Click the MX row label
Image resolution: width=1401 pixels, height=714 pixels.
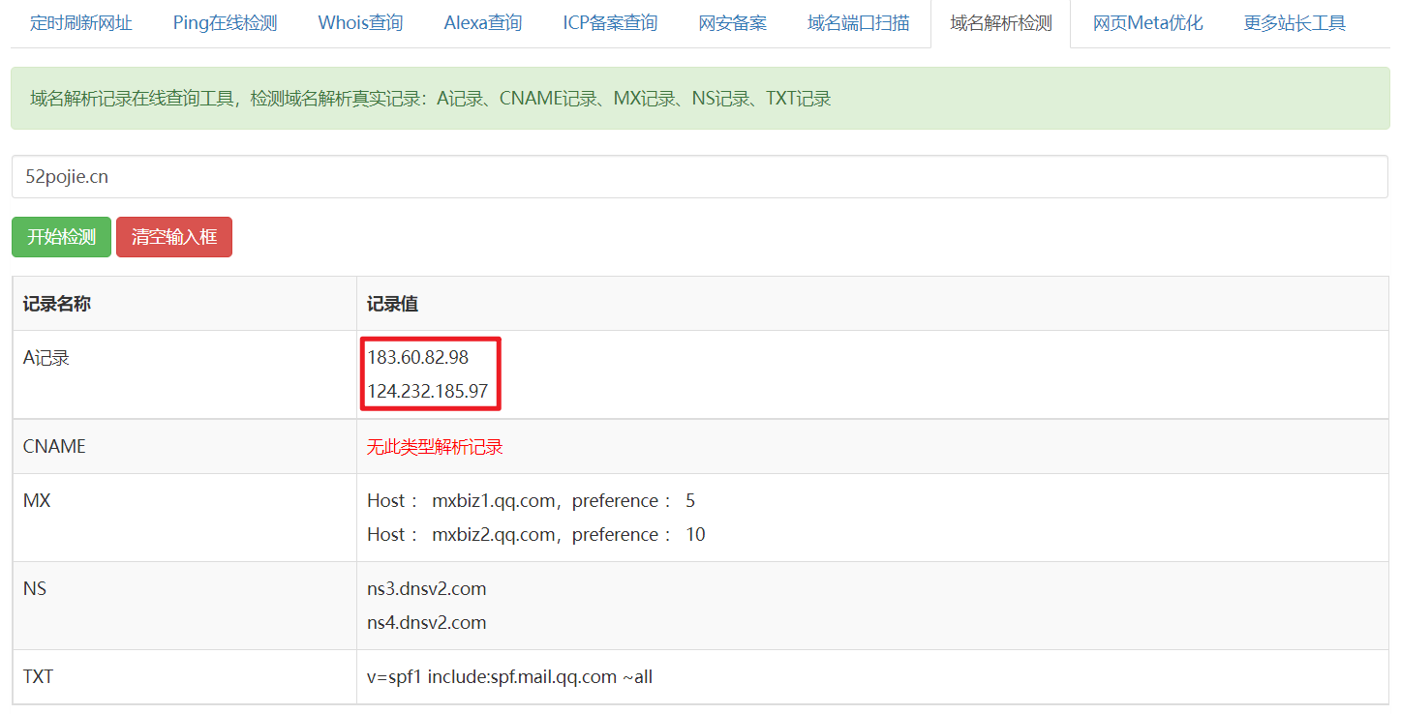pyautogui.click(x=37, y=501)
